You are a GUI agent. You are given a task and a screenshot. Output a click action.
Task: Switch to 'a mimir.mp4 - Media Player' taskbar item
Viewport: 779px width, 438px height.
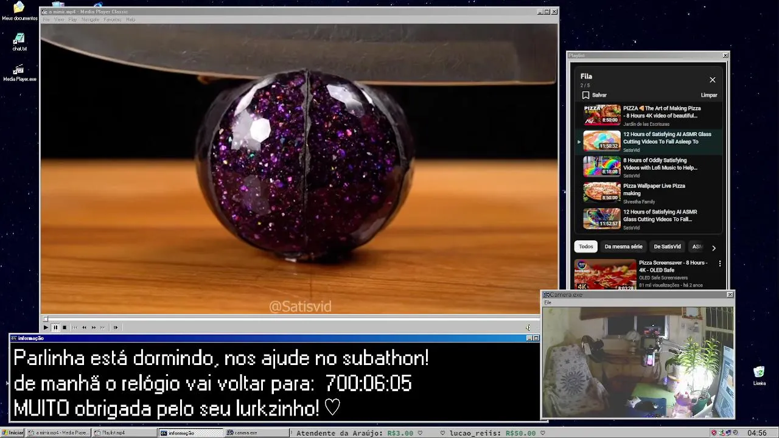tap(59, 433)
